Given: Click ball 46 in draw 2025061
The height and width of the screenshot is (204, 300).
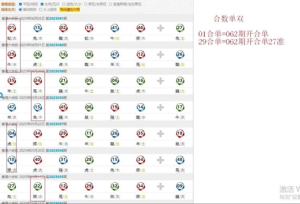Looking at the screenshot, I should click(x=141, y=28).
